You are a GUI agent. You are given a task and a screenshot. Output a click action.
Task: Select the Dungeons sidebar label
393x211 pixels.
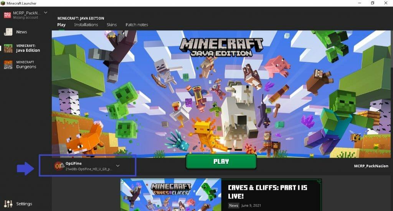coord(26,67)
